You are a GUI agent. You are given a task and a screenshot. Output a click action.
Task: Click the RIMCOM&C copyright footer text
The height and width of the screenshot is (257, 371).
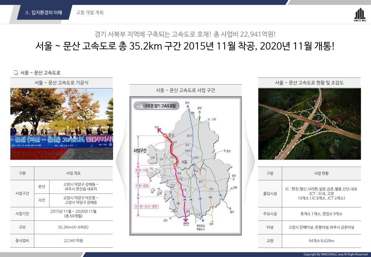point(335,254)
